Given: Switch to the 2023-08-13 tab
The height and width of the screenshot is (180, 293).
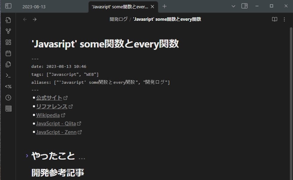Looking at the screenshot, I should [34, 7].
